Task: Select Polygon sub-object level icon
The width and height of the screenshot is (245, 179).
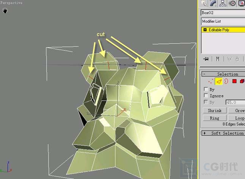Action: [234, 81]
